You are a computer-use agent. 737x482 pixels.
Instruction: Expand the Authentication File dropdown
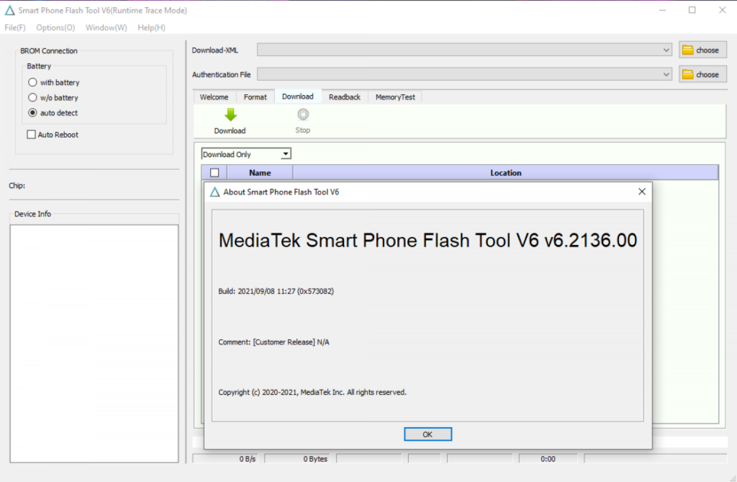[x=666, y=74]
